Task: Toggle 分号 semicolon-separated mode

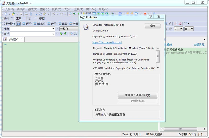Action: coord(52,24)
